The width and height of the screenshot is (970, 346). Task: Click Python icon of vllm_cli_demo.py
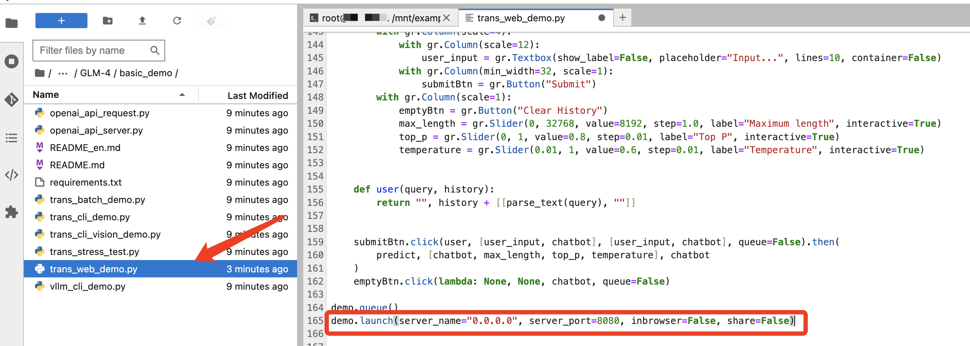pyautogui.click(x=39, y=286)
